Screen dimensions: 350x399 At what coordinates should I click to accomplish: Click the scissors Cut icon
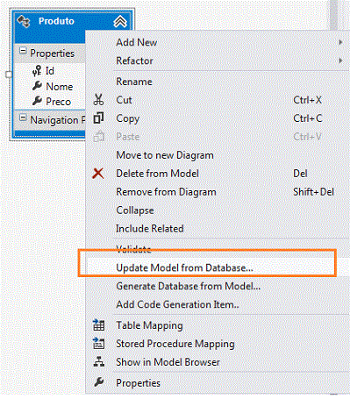click(x=98, y=100)
